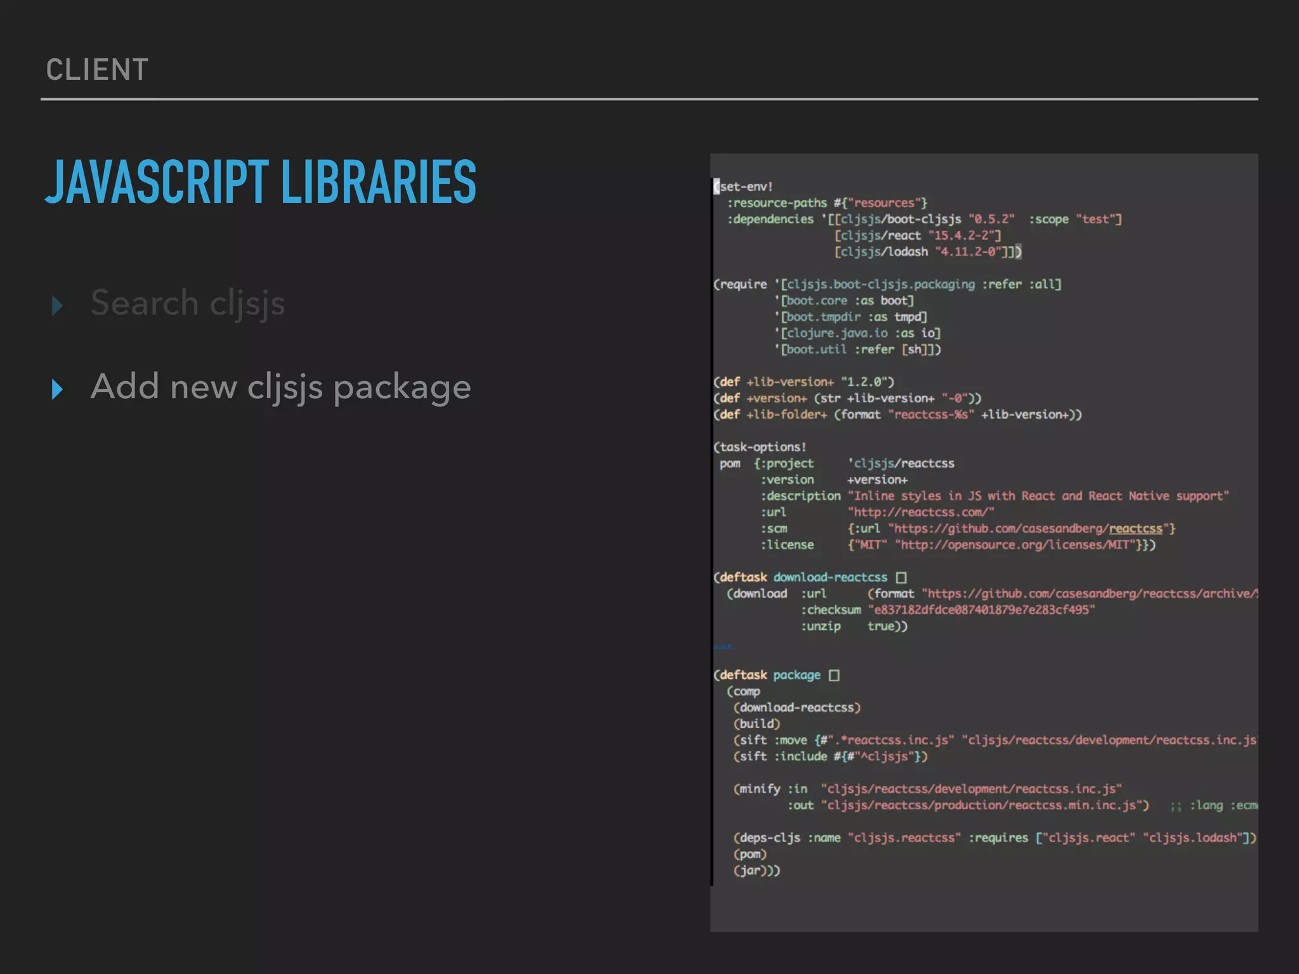Click the '(deftask package []' line
1299x974 pixels.
[x=777, y=675]
